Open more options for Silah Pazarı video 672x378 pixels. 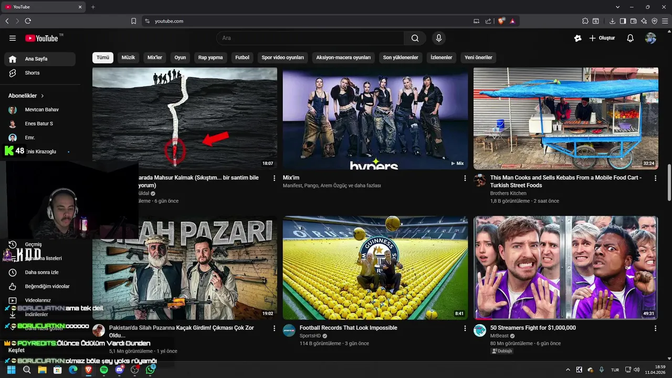[274, 328]
